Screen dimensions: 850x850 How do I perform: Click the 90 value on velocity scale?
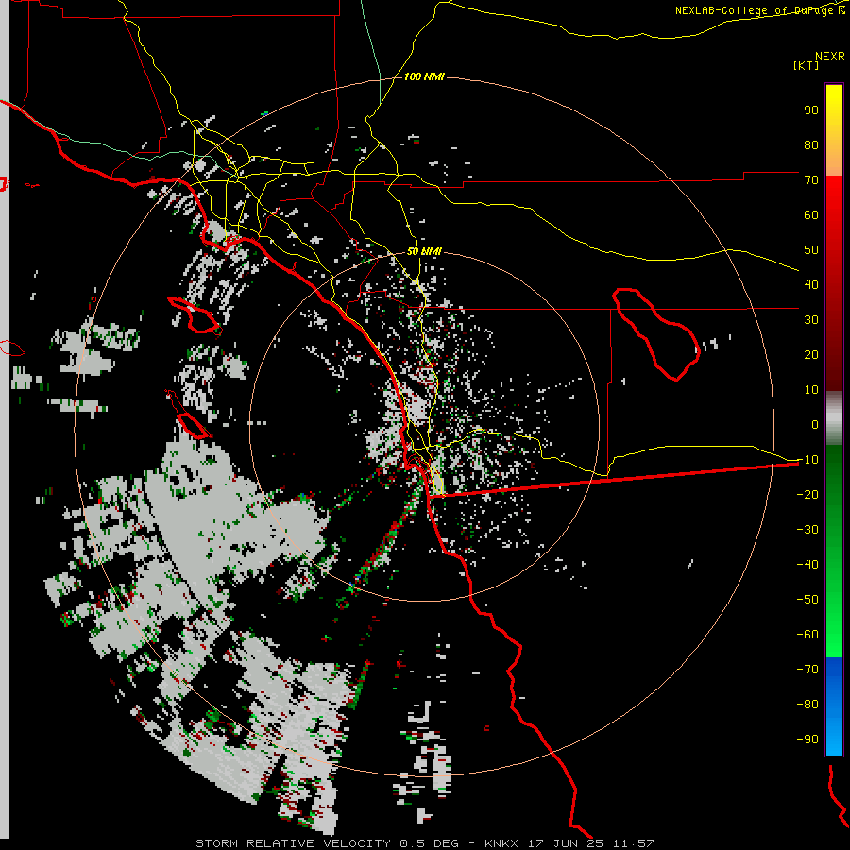[x=811, y=110]
